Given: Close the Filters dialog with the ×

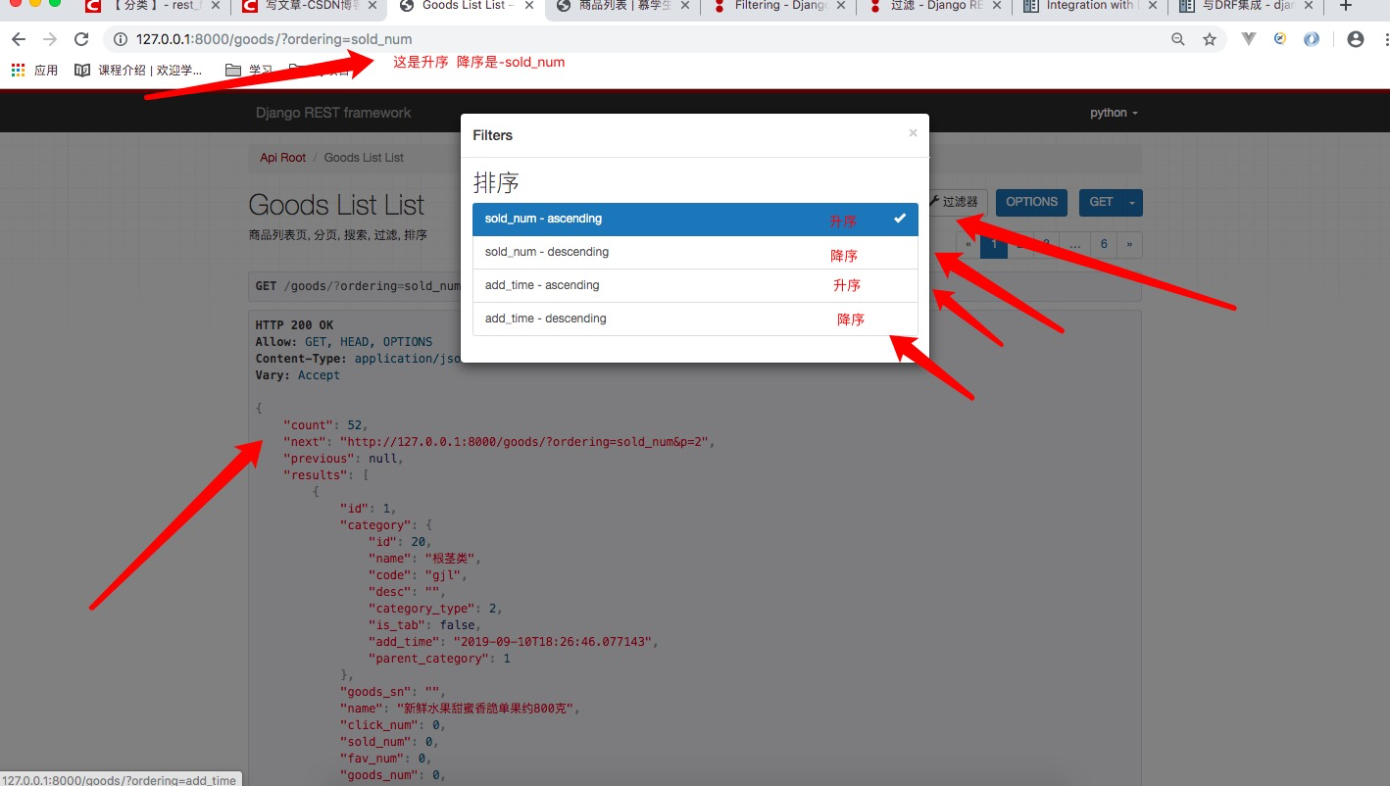Looking at the screenshot, I should (x=913, y=133).
